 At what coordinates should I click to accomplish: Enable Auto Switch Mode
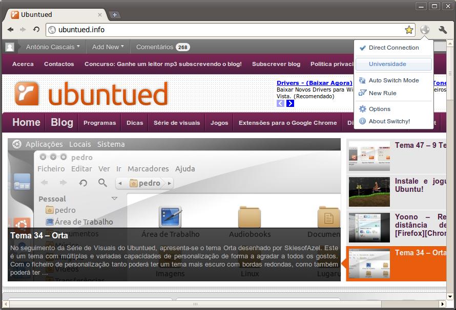[x=394, y=80]
